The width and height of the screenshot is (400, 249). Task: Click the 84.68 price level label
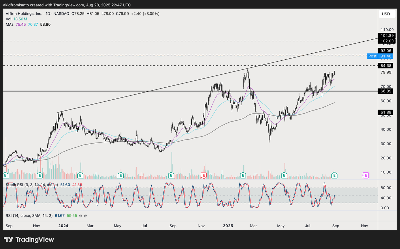(x=386, y=66)
